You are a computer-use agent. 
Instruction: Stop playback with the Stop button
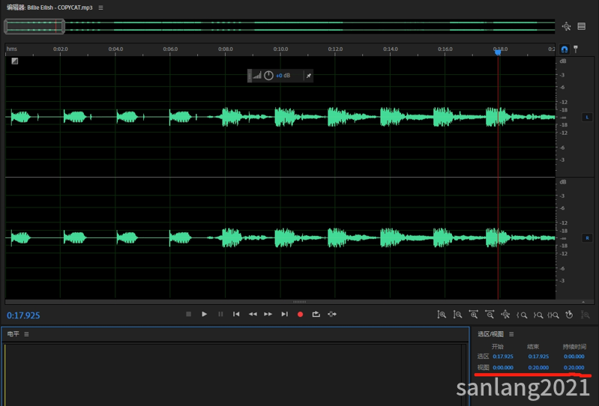[188, 314]
